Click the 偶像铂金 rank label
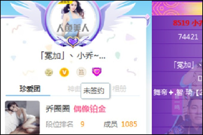This screenshot has height=135, width=203. click(90, 109)
